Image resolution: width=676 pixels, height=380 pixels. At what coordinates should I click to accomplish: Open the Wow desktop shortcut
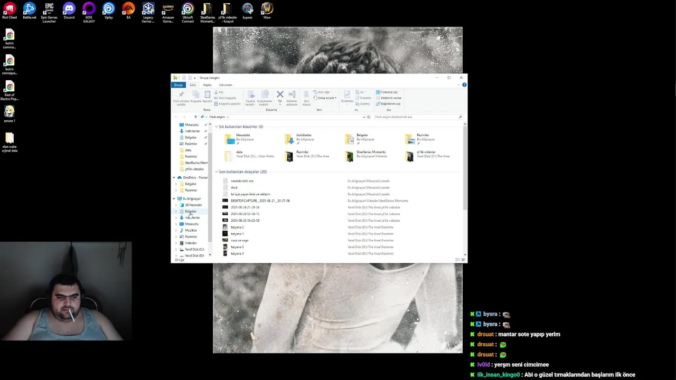tap(267, 11)
